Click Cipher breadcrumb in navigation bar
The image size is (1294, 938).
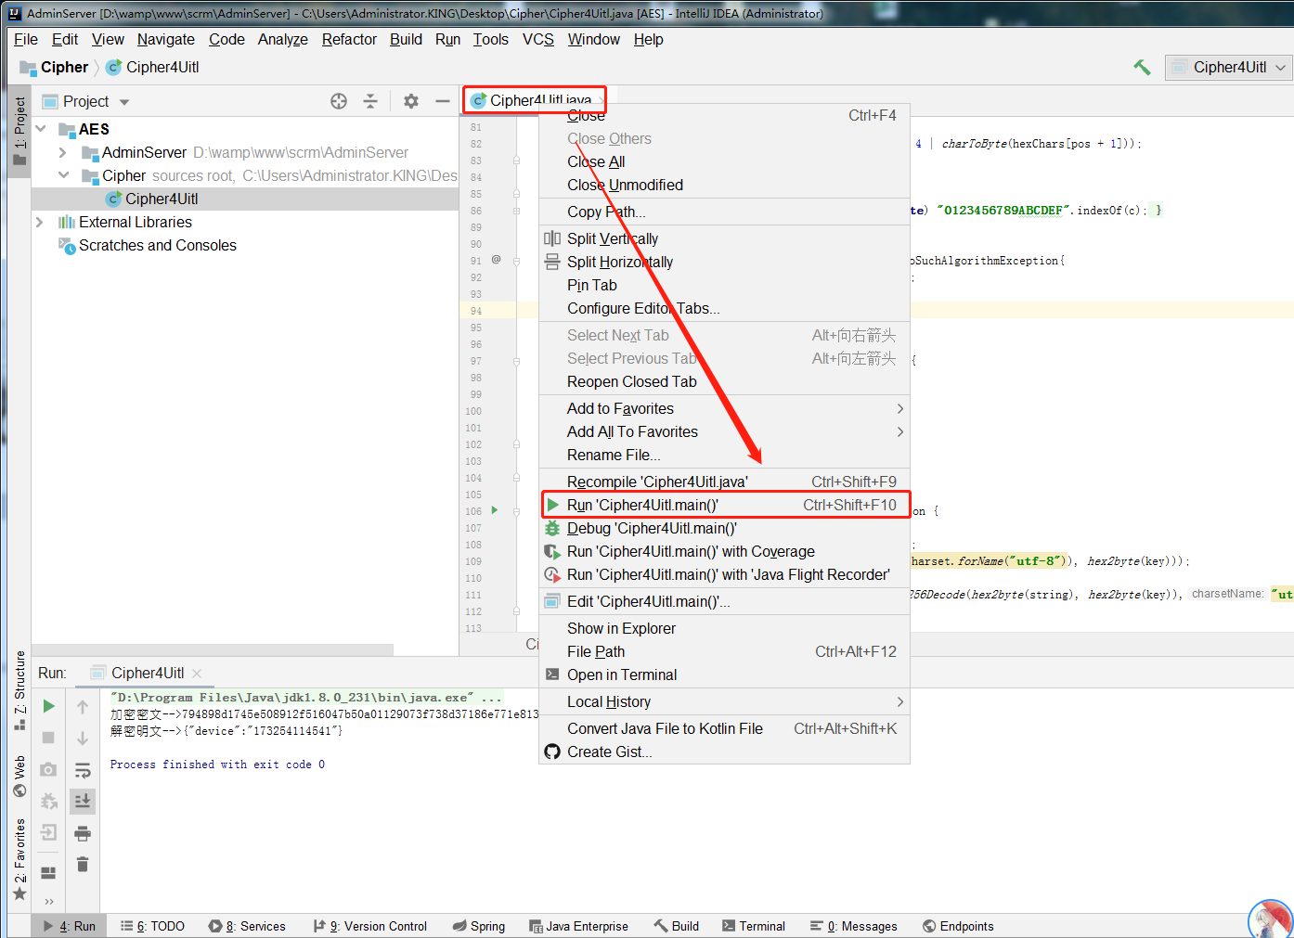(55, 67)
